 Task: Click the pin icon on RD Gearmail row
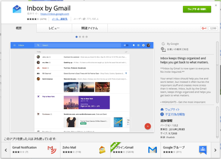click(126, 73)
